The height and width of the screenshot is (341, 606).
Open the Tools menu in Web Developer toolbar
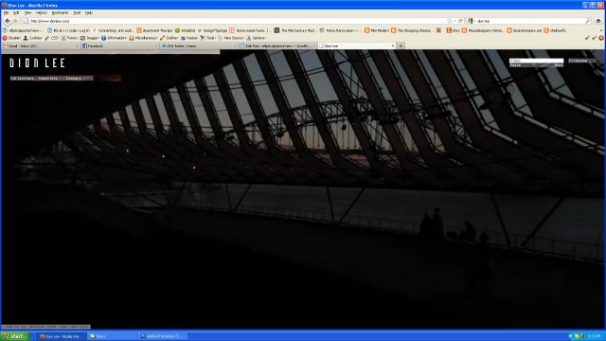[208, 38]
